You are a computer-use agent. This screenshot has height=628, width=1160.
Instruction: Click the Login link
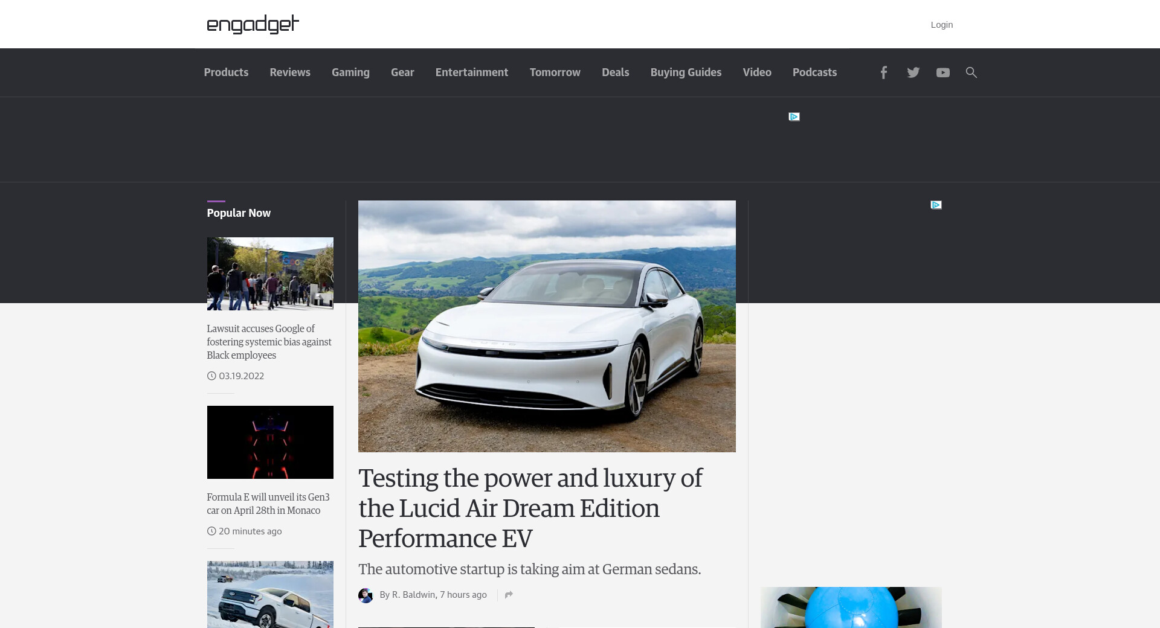(941, 25)
